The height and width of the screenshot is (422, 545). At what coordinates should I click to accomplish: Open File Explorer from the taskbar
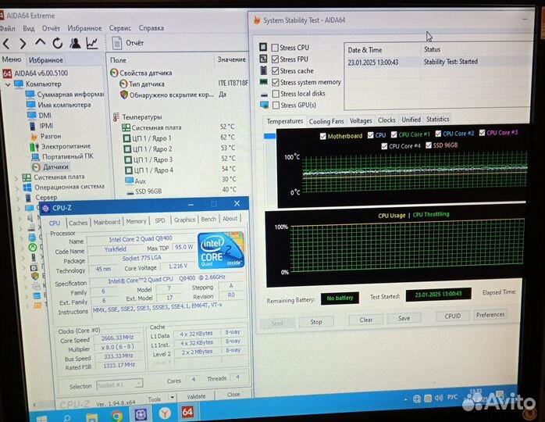(92, 417)
